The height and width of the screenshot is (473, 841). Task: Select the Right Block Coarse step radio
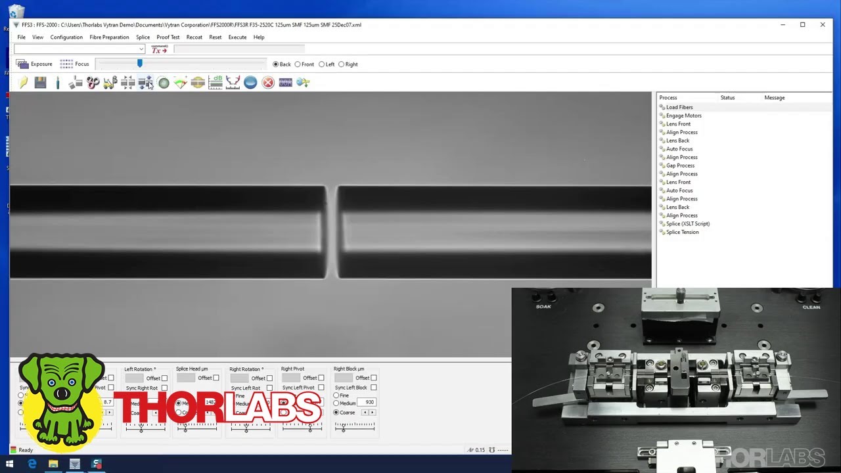(x=336, y=413)
